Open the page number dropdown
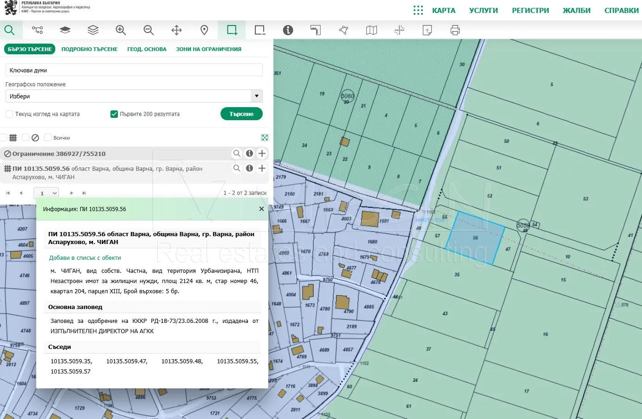 click(46, 193)
